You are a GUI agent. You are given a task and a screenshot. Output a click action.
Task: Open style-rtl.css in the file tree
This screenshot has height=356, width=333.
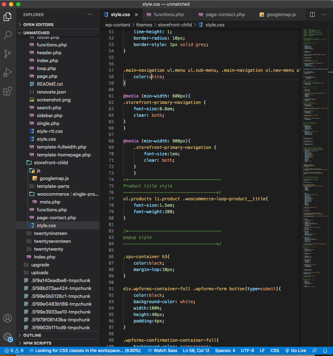click(58, 131)
